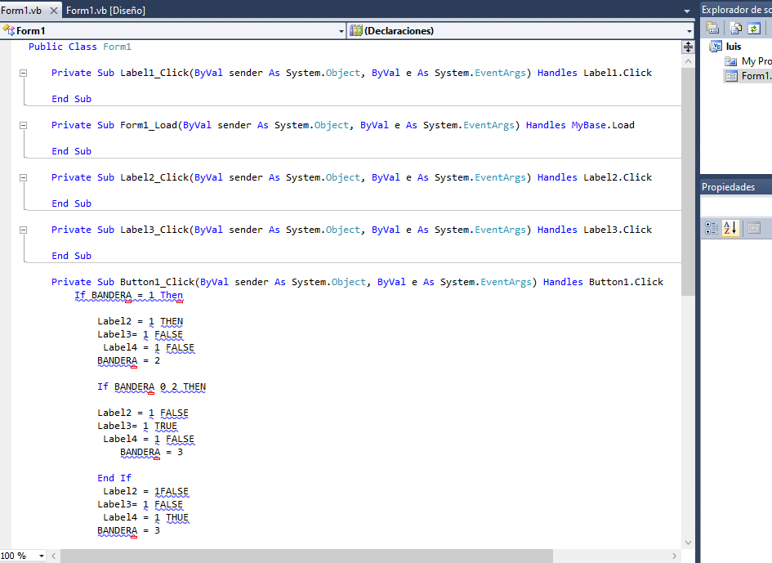This screenshot has width=772, height=563.
Task: Click the horizontal scrollbar thumb
Action: [x=306, y=556]
